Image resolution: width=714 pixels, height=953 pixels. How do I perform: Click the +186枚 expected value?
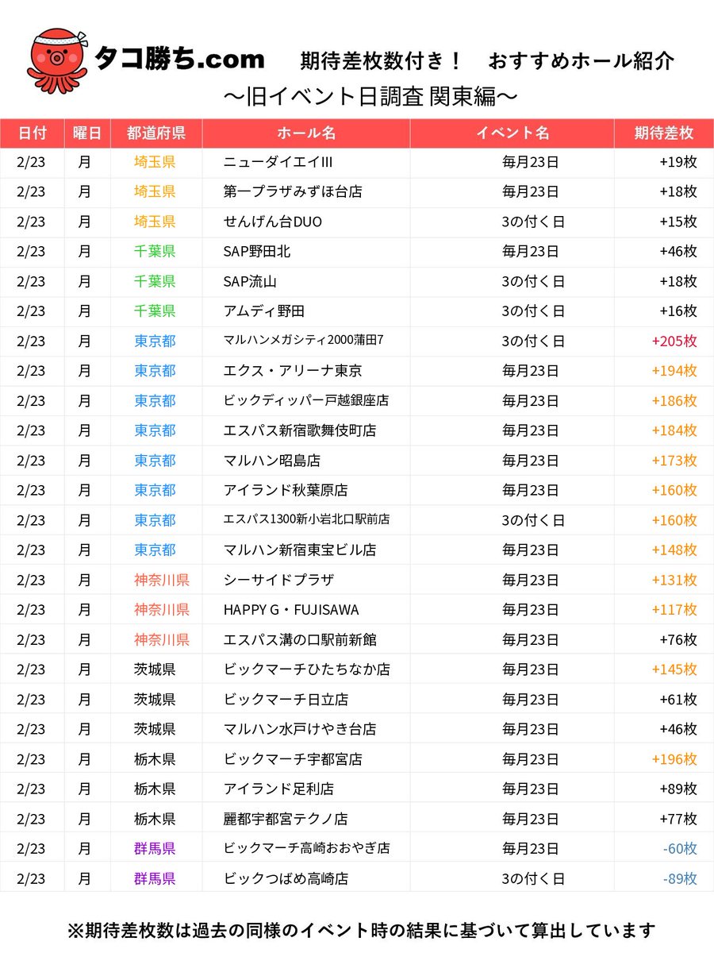pyautogui.click(x=674, y=400)
